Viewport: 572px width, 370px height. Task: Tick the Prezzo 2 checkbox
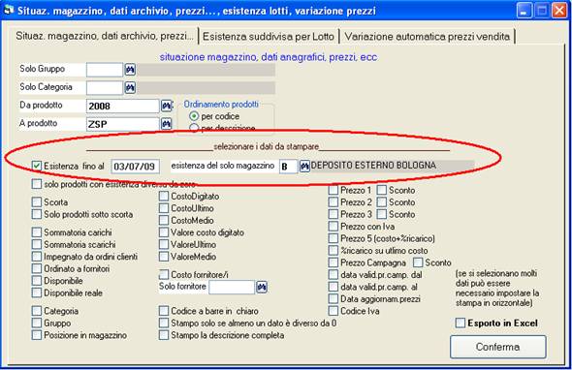click(x=334, y=202)
